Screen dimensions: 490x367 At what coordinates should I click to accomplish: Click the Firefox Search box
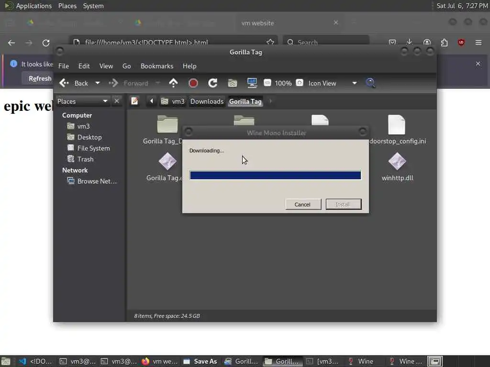point(326,42)
